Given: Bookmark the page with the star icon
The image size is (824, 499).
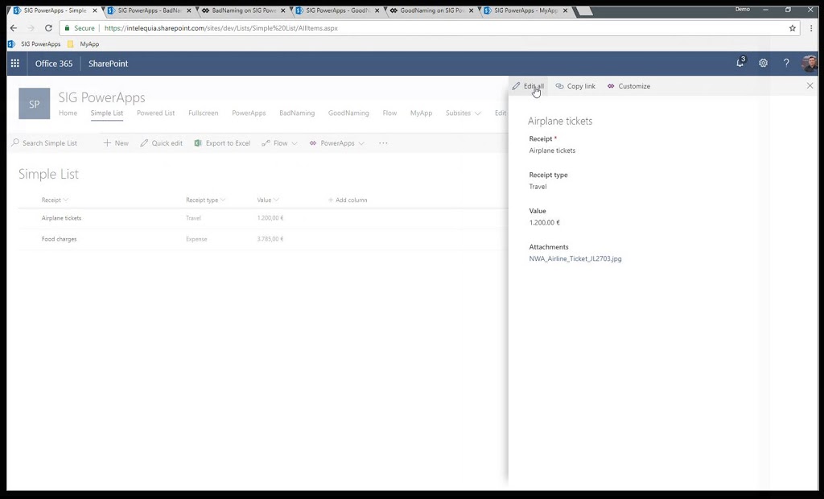Looking at the screenshot, I should pyautogui.click(x=793, y=28).
